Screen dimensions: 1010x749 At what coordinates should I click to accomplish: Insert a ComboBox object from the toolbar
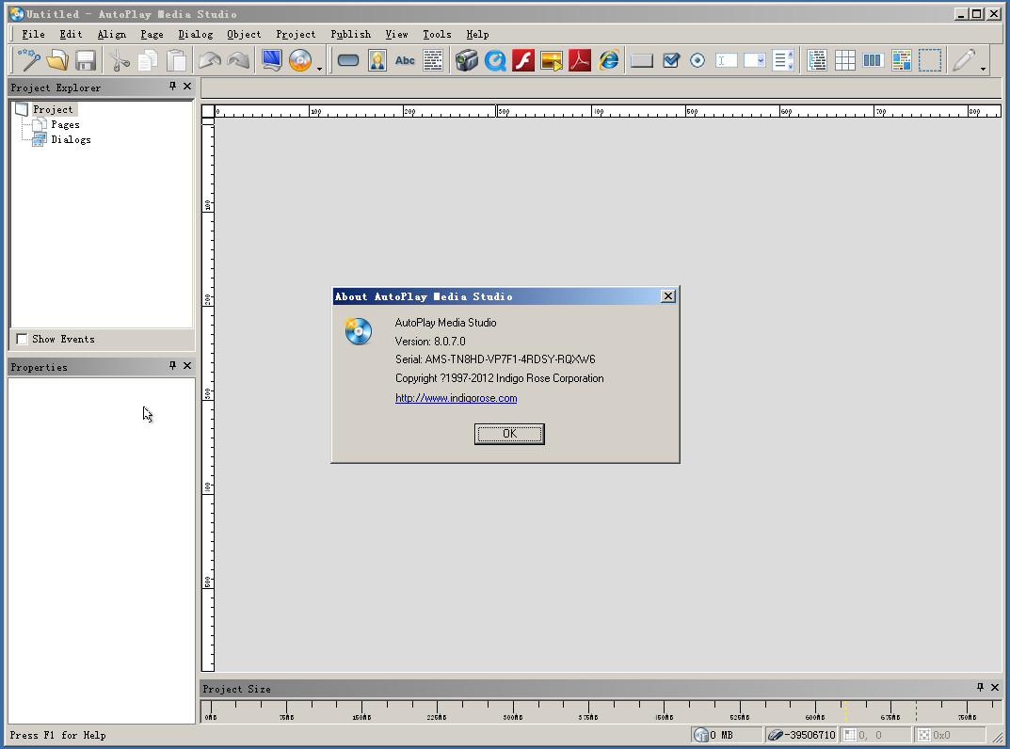click(754, 60)
